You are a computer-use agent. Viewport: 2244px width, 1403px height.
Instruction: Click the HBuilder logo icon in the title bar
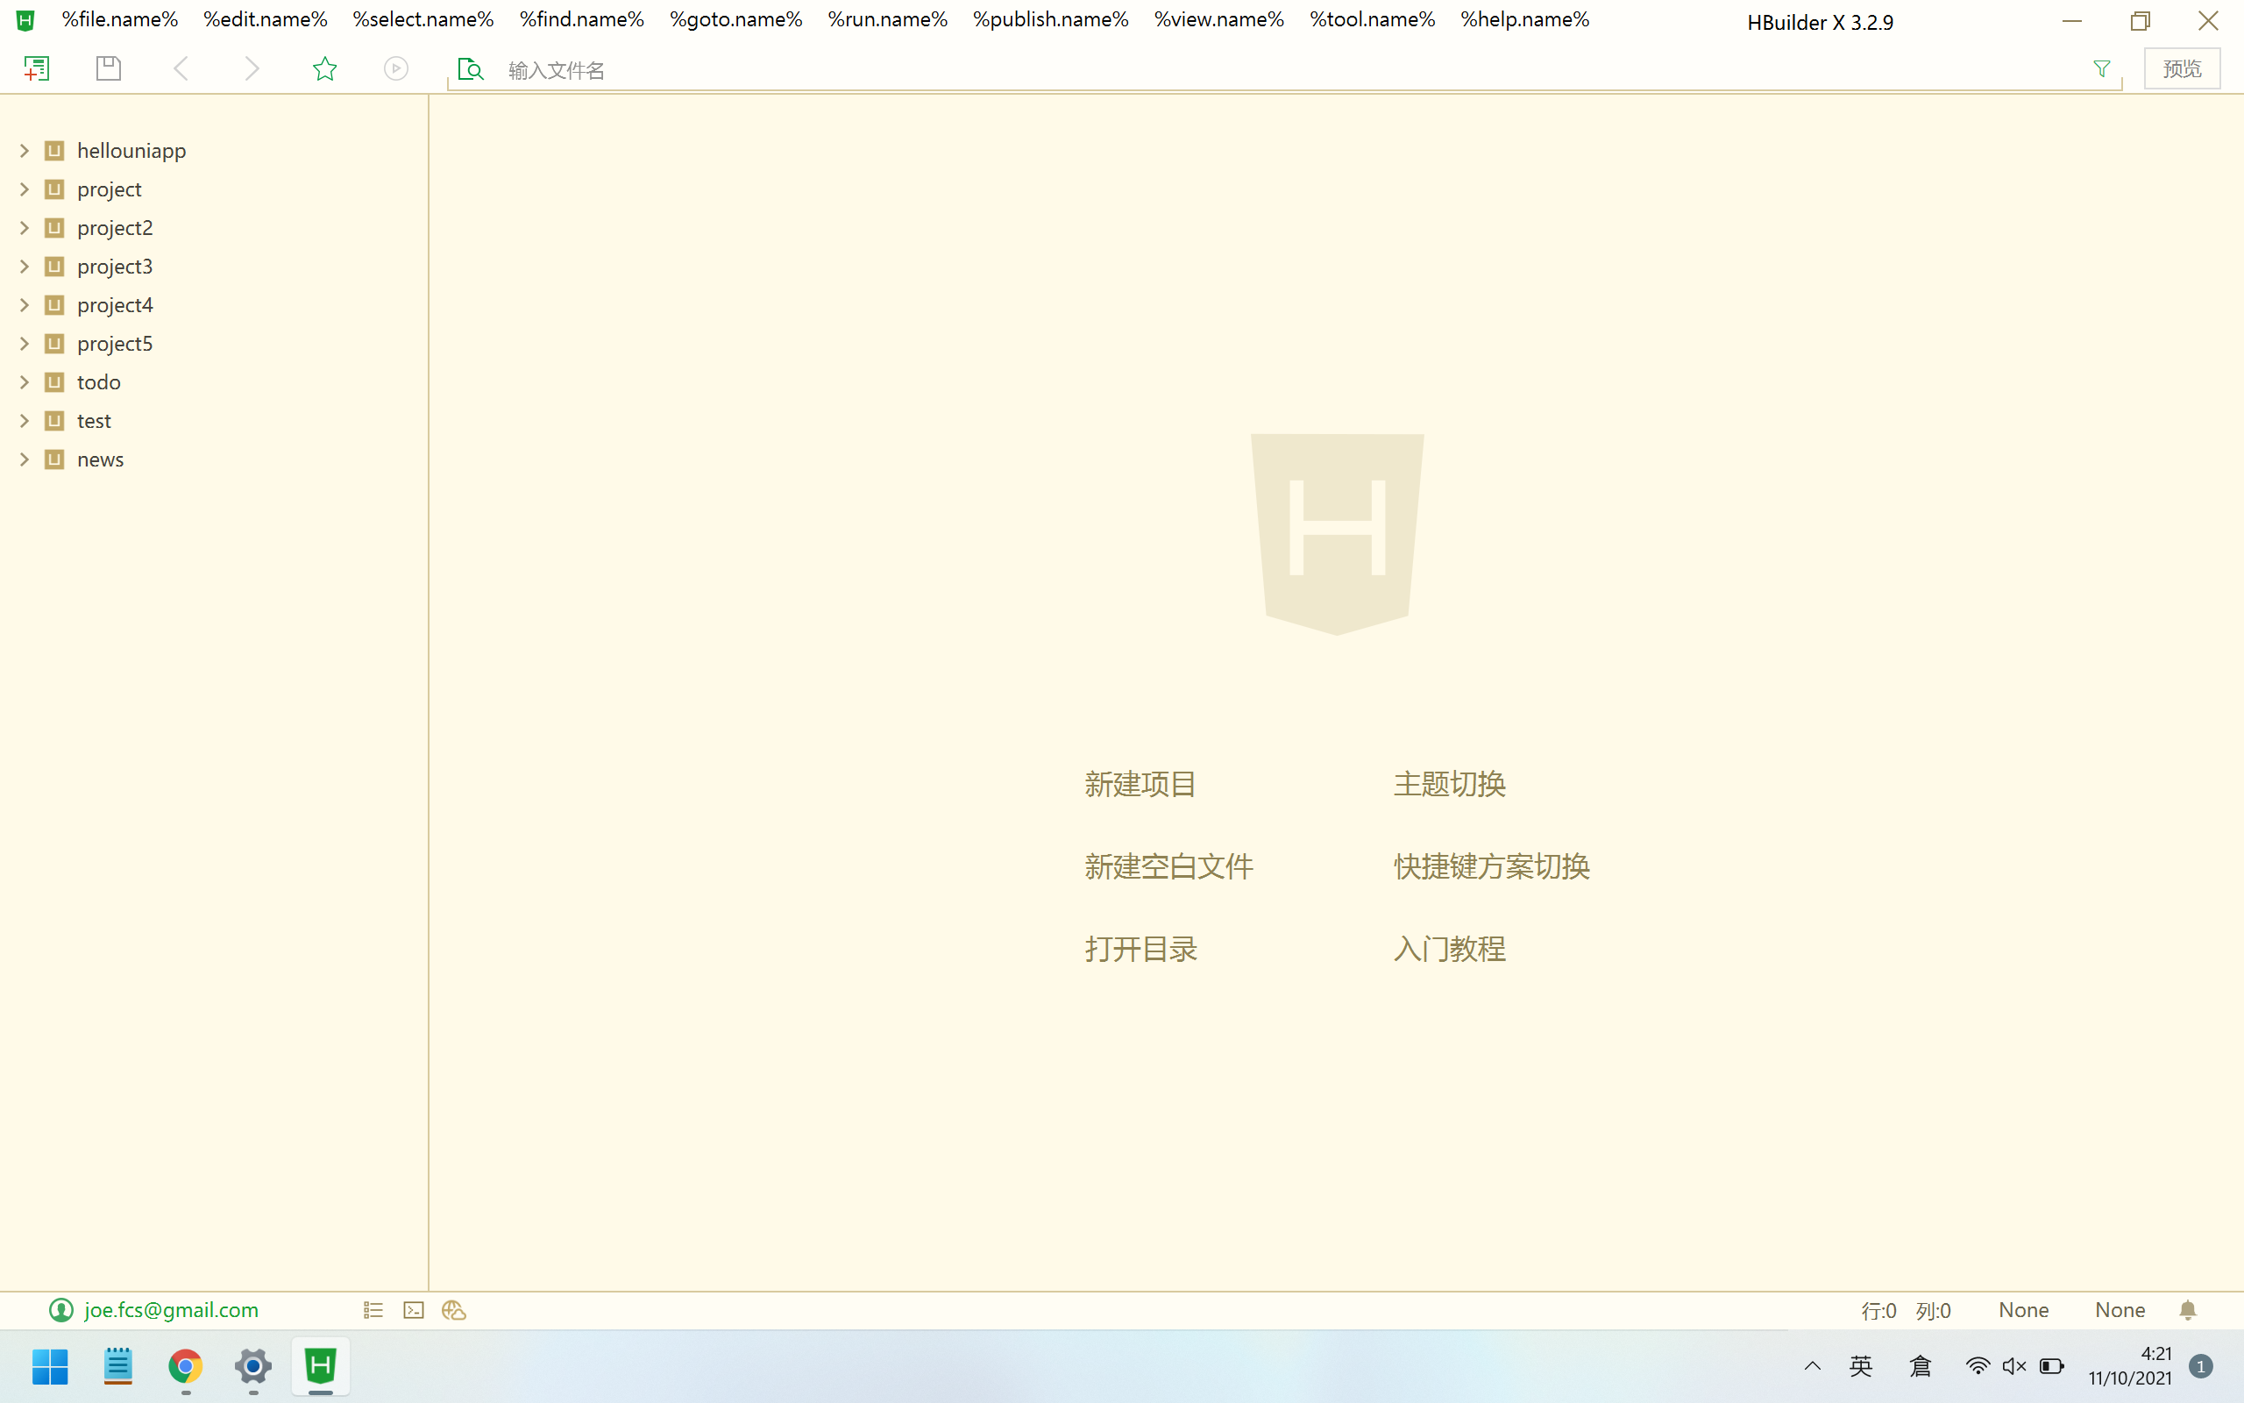coord(25,19)
